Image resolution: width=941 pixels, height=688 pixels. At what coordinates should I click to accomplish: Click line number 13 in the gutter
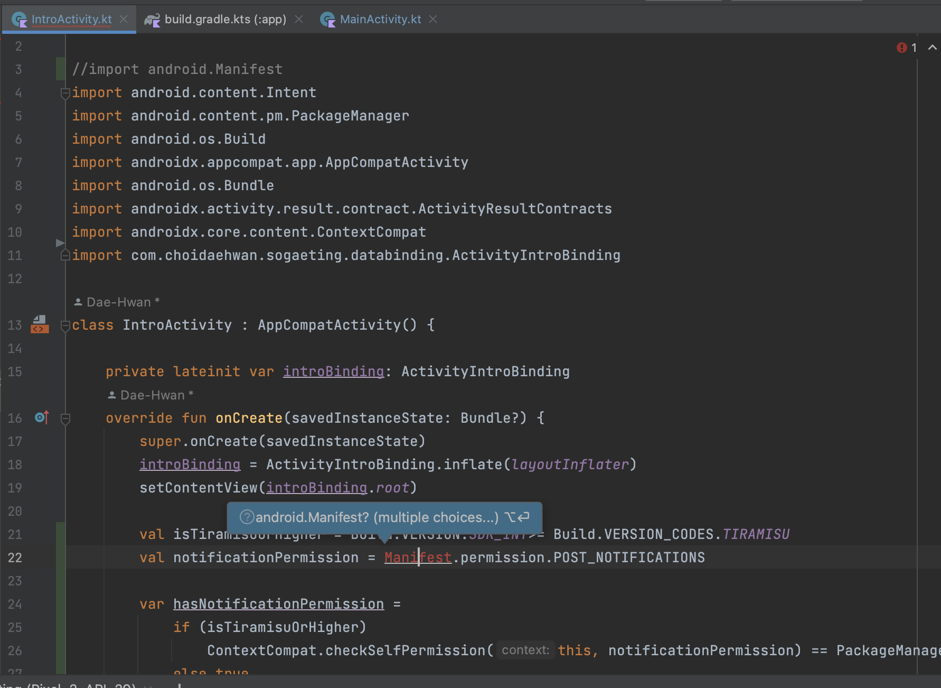click(15, 325)
